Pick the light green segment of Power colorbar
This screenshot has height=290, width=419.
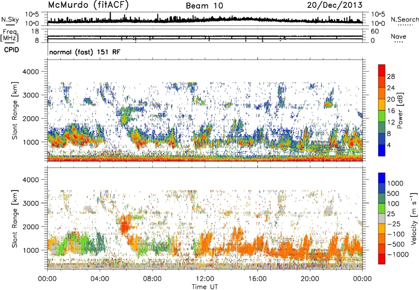(382, 116)
